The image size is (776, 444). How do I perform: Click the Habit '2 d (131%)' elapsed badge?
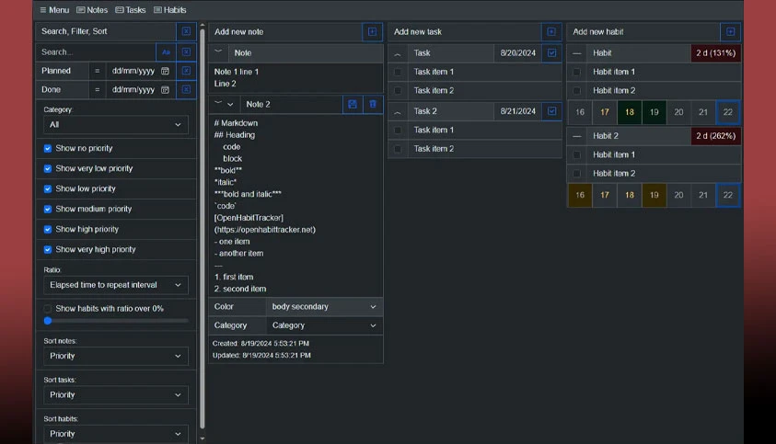(715, 53)
